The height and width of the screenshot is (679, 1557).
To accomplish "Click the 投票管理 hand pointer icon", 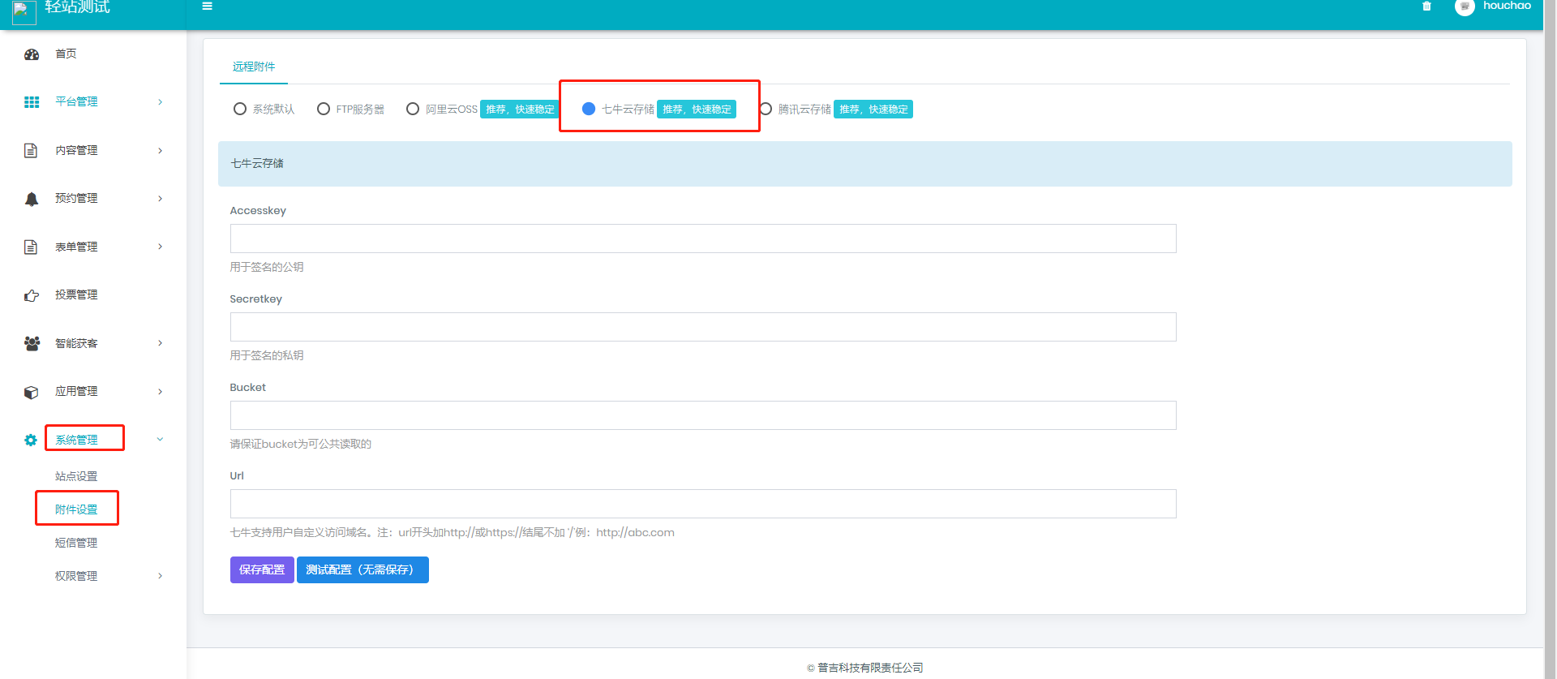I will 32,295.
